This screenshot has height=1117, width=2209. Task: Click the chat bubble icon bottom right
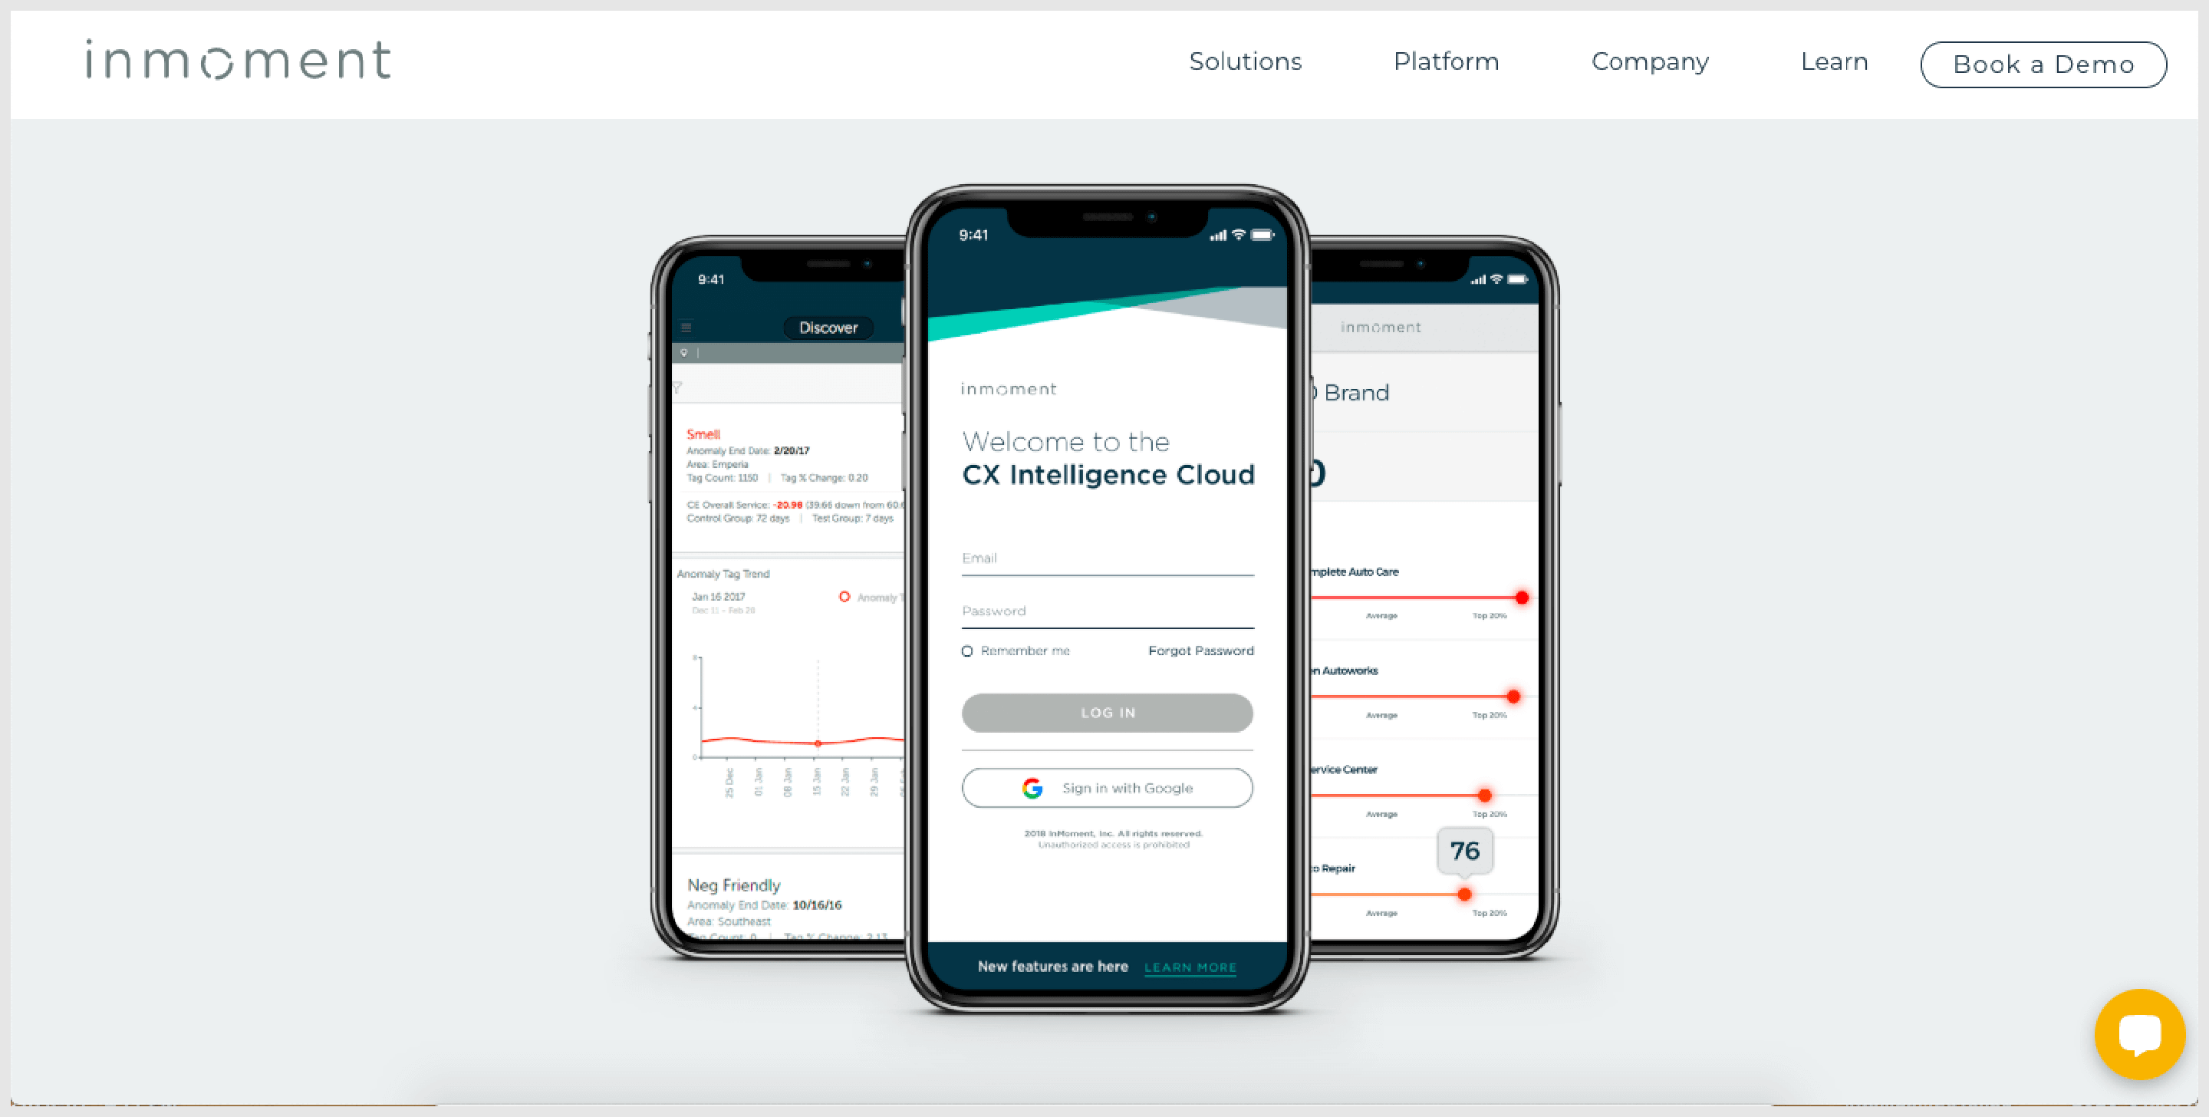(2141, 1049)
